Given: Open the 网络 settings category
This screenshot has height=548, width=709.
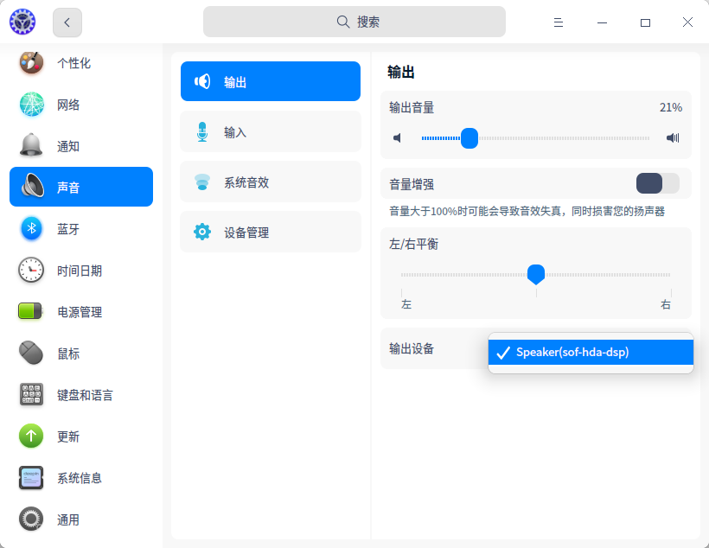Looking at the screenshot, I should pyautogui.click(x=81, y=104).
